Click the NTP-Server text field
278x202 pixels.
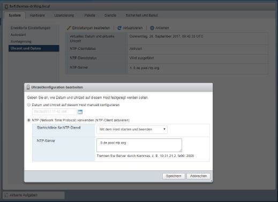(x=139, y=145)
